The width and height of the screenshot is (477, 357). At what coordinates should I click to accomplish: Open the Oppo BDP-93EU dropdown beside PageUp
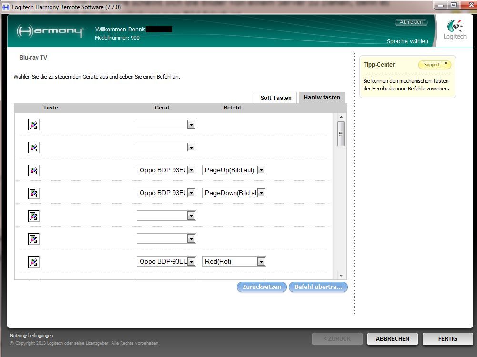coord(166,170)
